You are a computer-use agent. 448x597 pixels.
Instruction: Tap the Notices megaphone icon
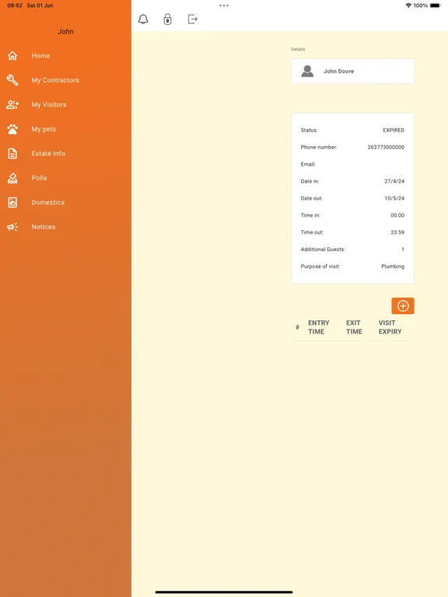[x=12, y=227]
